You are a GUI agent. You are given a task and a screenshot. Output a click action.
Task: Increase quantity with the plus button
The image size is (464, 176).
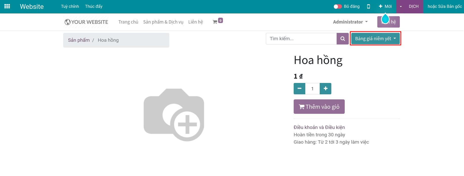point(326,89)
